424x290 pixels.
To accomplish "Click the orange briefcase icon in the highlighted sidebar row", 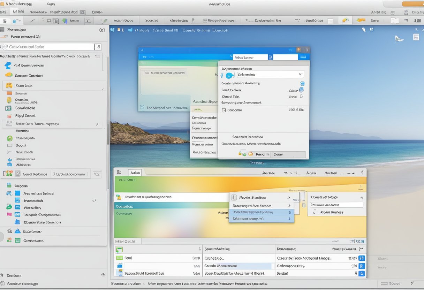I will point(8,85).
